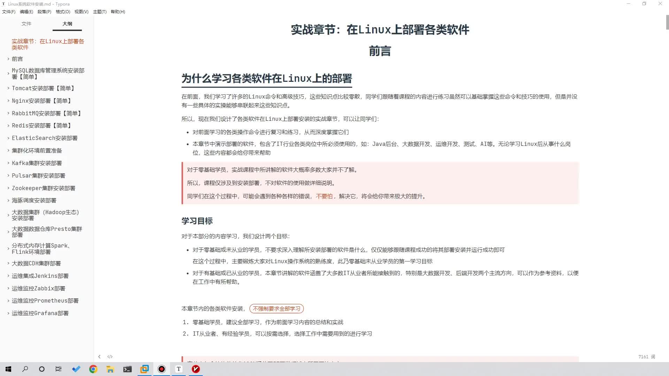Select the 大纲 outline tab

(67, 24)
